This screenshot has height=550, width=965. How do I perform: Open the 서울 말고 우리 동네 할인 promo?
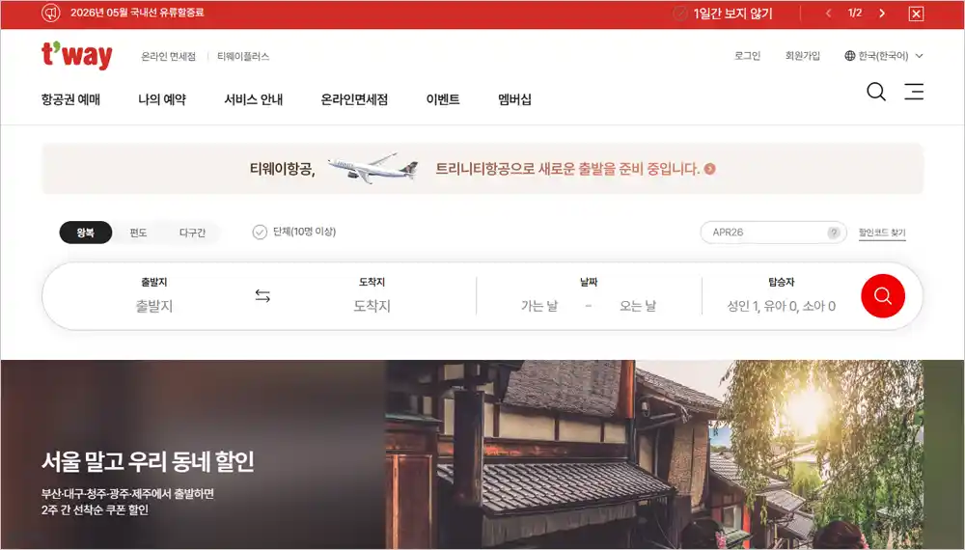pos(148,461)
